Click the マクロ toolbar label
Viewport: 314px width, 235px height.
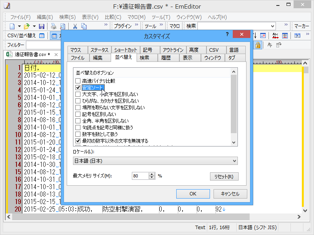(174, 26)
